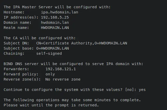Click the typed yes answer at prompt

point(142,90)
